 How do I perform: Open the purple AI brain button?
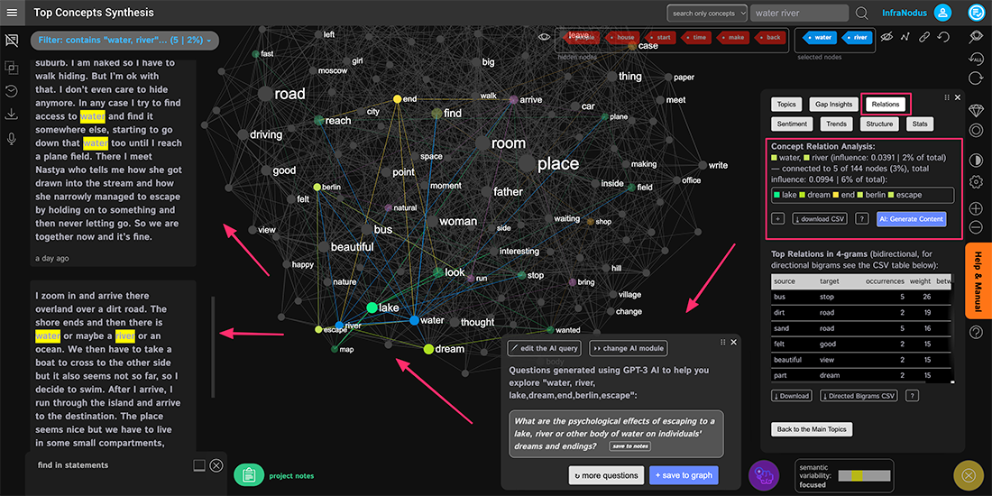coord(764,475)
